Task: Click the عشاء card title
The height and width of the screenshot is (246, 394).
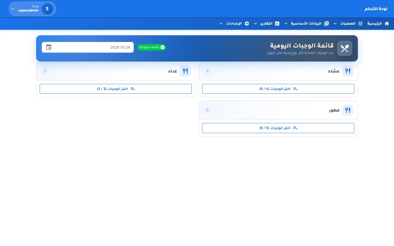Action: pos(334,71)
